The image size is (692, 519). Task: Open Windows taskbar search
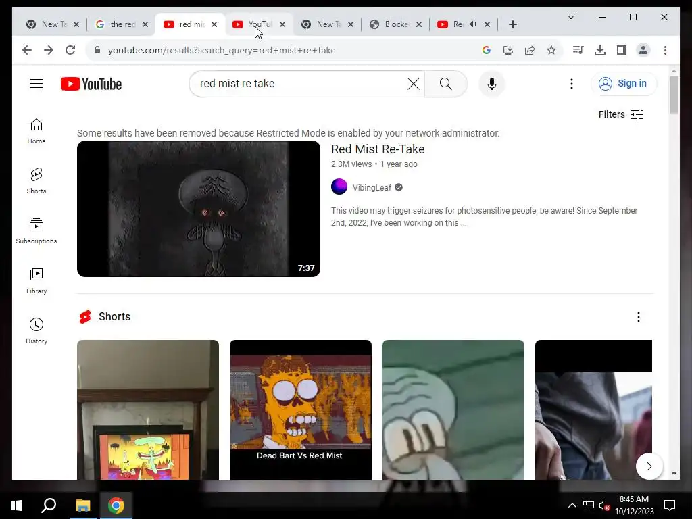[49, 505]
